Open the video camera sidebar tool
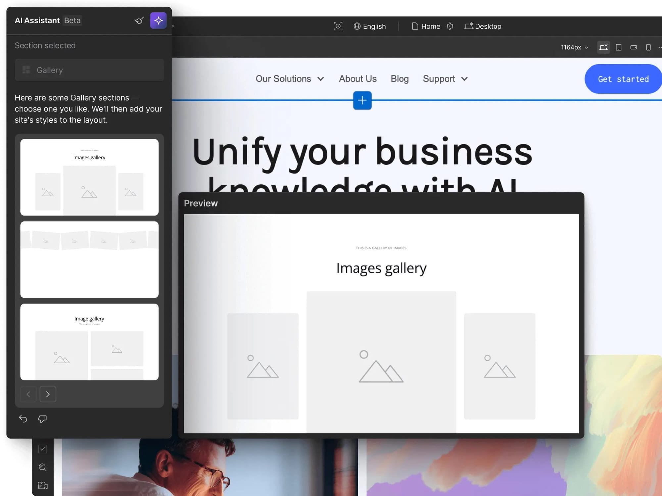The width and height of the screenshot is (662, 496). pos(43,485)
